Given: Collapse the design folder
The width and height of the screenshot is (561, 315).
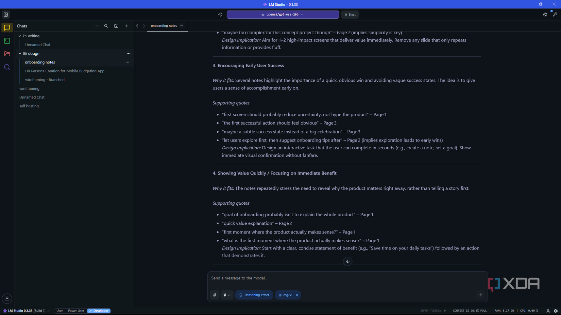Looking at the screenshot, I should [x=20, y=53].
